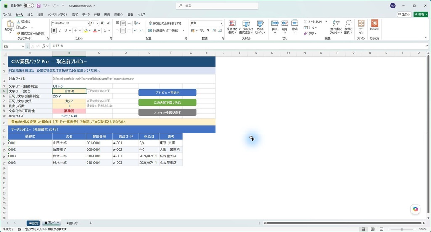Click the Insert cells (挿入) icon
Screen dimensions: 431x232
tap(274, 23)
